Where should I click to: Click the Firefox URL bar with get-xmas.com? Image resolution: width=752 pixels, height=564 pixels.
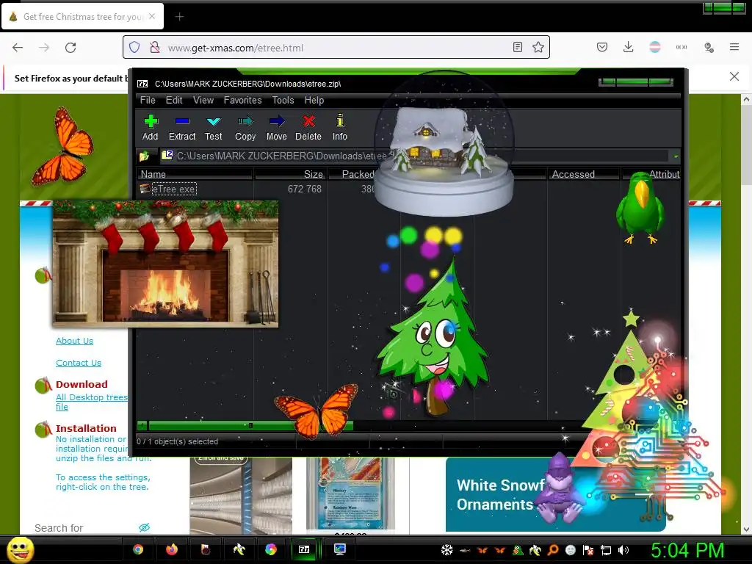pyautogui.click(x=336, y=48)
